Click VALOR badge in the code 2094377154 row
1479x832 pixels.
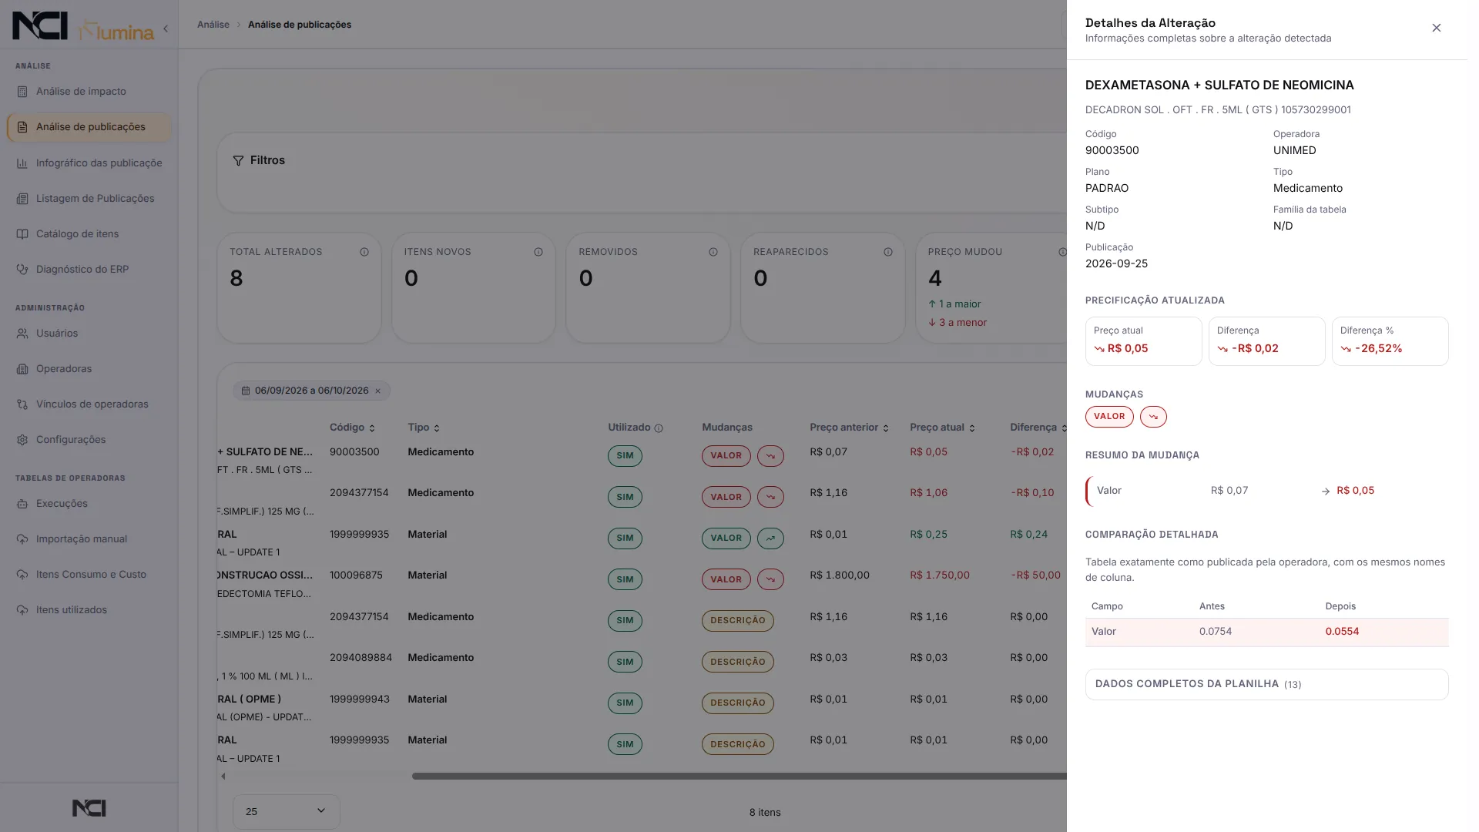(x=726, y=497)
